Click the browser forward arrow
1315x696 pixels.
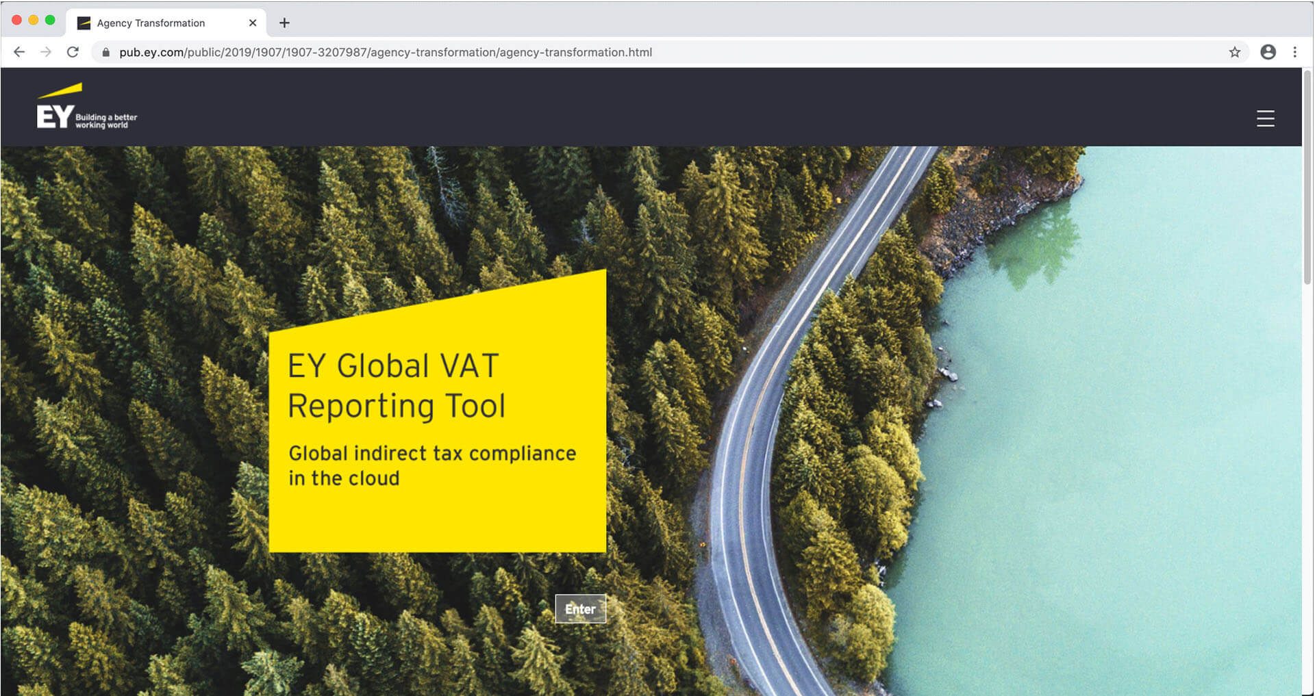46,52
